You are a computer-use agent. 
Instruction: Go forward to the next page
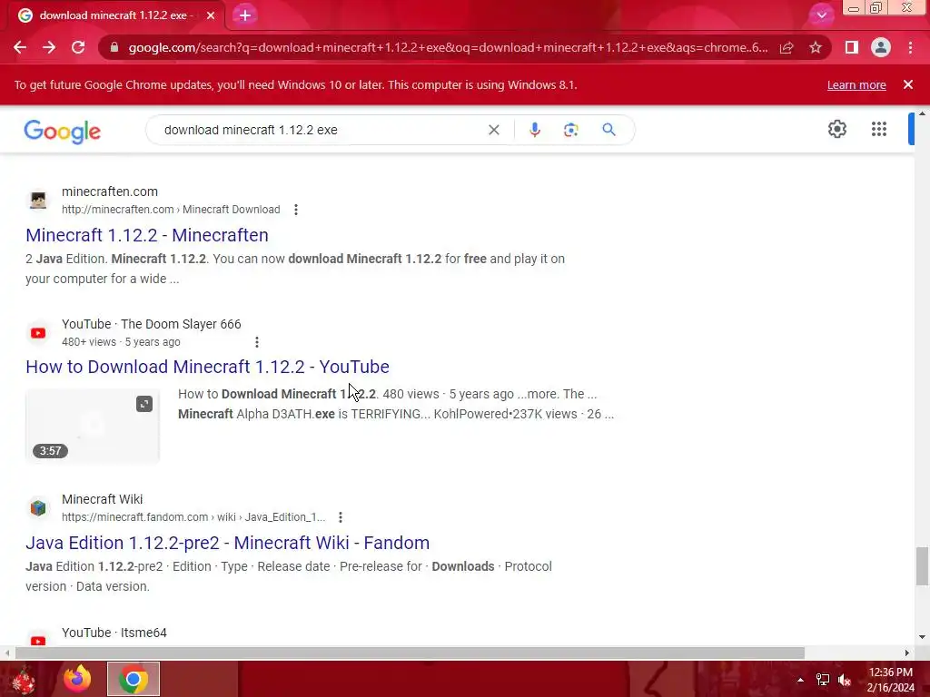click(49, 47)
